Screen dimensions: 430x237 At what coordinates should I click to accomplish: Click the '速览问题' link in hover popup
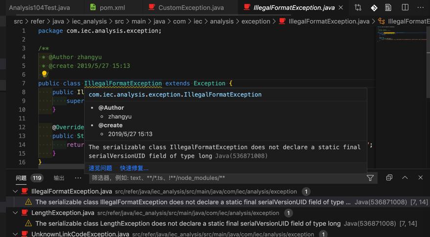click(x=100, y=168)
